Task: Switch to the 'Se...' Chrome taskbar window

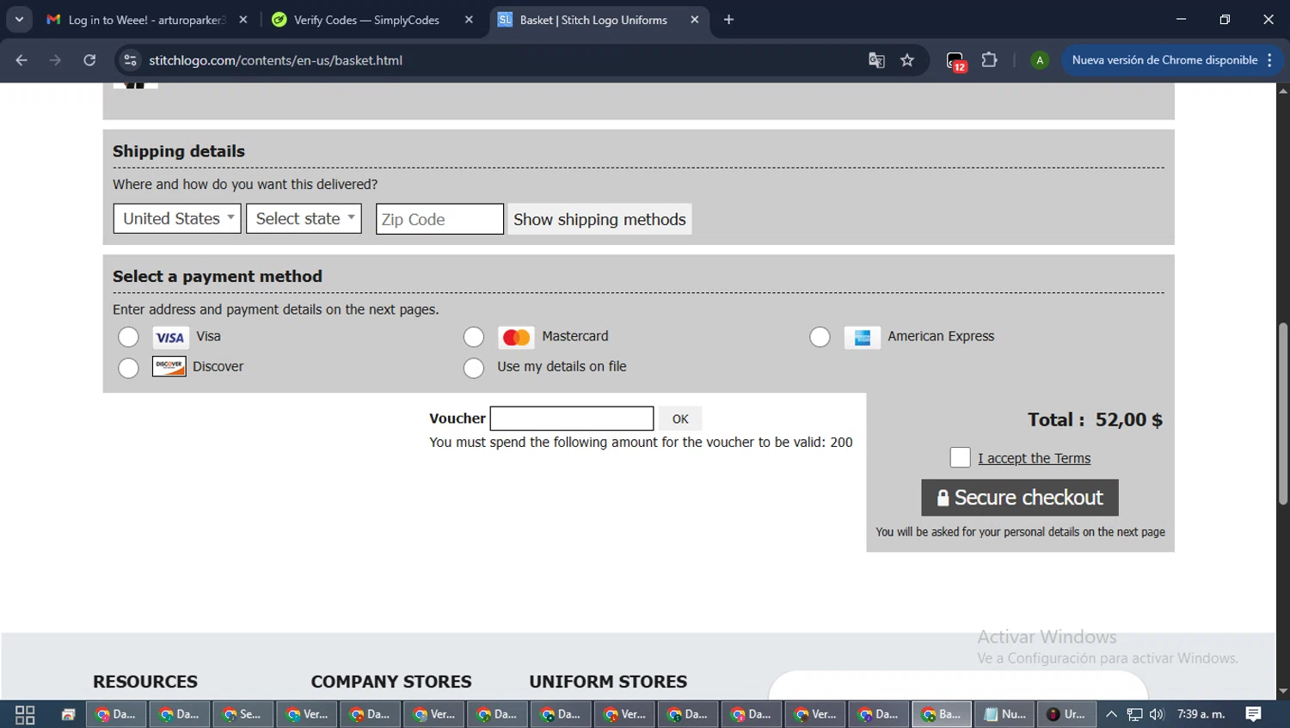Action: (243, 714)
